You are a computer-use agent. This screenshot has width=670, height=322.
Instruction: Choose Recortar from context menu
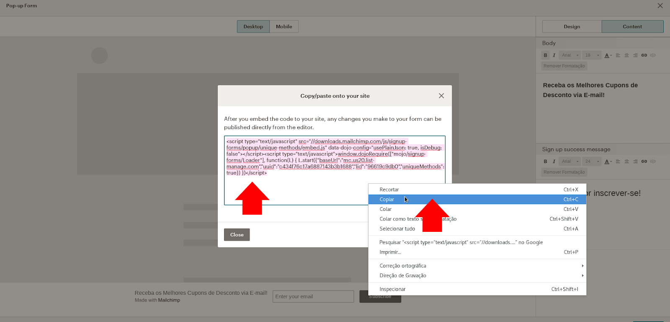click(477, 190)
